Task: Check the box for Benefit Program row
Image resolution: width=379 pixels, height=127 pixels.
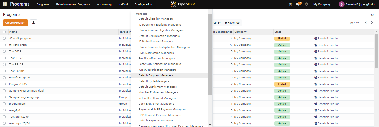Action: (x=4, y=78)
